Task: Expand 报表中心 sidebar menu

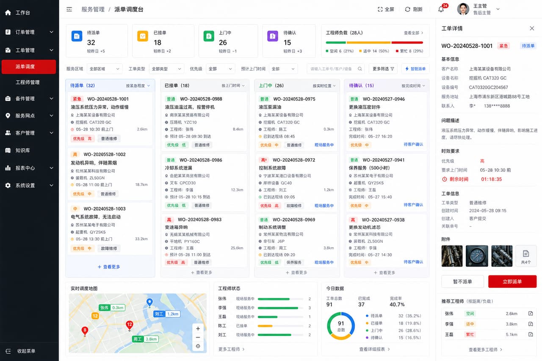Action: point(29,168)
